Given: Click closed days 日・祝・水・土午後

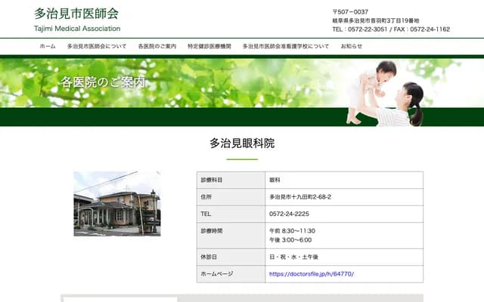Looking at the screenshot, I should pyautogui.click(x=293, y=257).
